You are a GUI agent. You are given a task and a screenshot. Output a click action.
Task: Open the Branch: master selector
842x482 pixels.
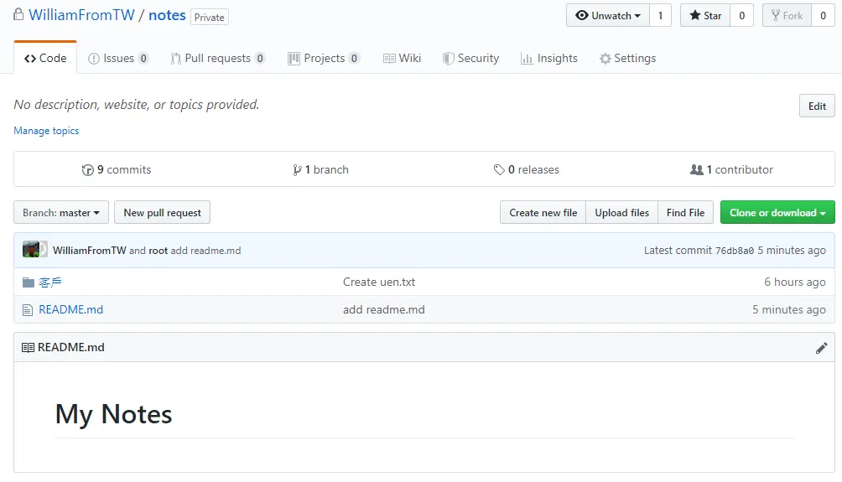[x=61, y=213]
